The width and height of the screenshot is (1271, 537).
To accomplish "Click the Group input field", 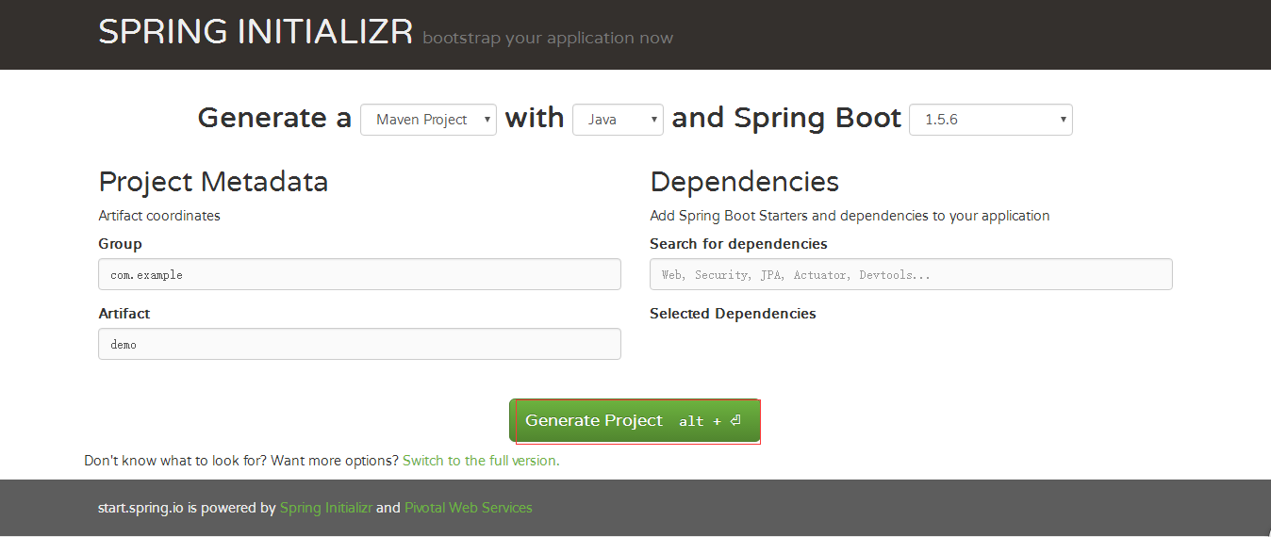I will 359,274.
